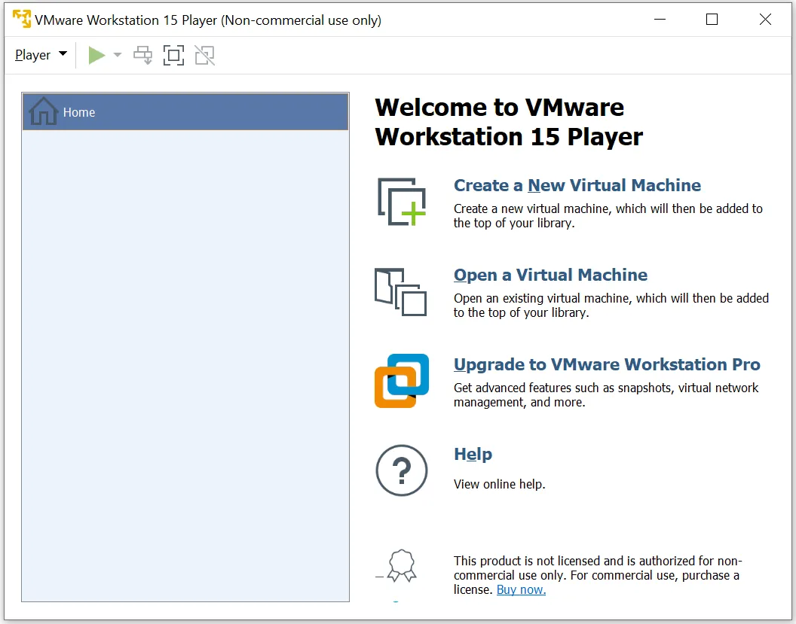Image resolution: width=796 pixels, height=624 pixels.
Task: Open the Create a New Virtual Machine link
Action: pyautogui.click(x=577, y=185)
